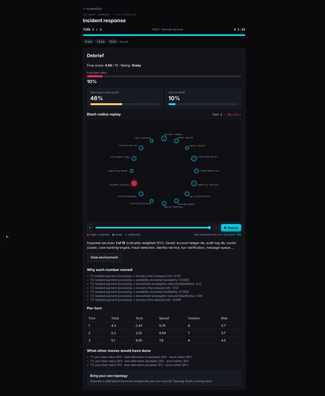Viewport: 325px width, 396px height.
Task: Select the web-frontend node
Action: pos(151,141)
